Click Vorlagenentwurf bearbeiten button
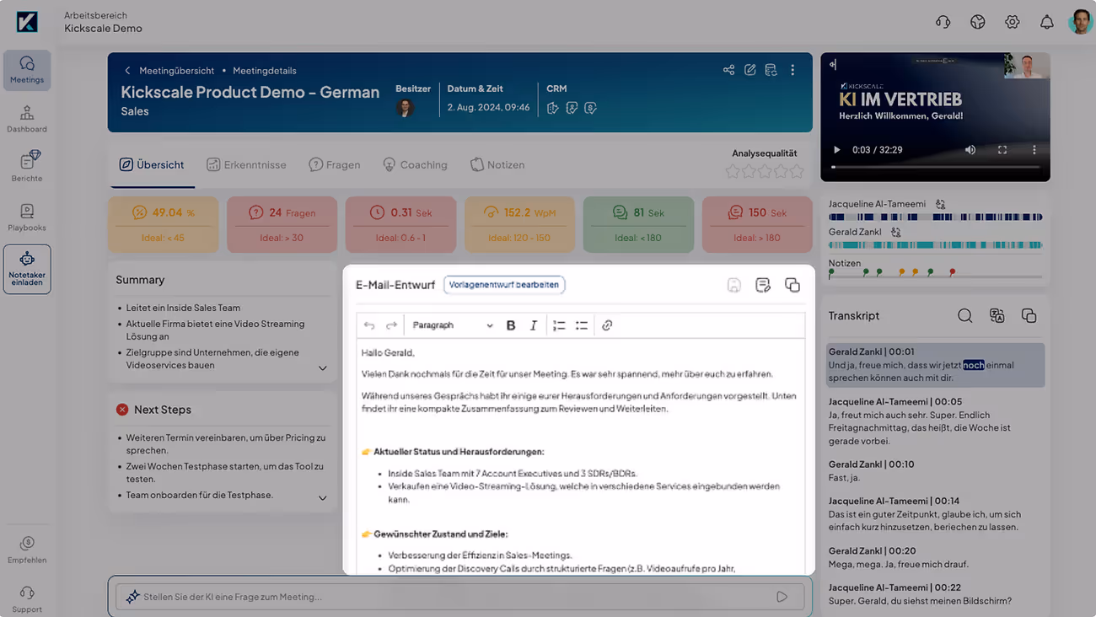This screenshot has width=1096, height=617. tap(504, 285)
